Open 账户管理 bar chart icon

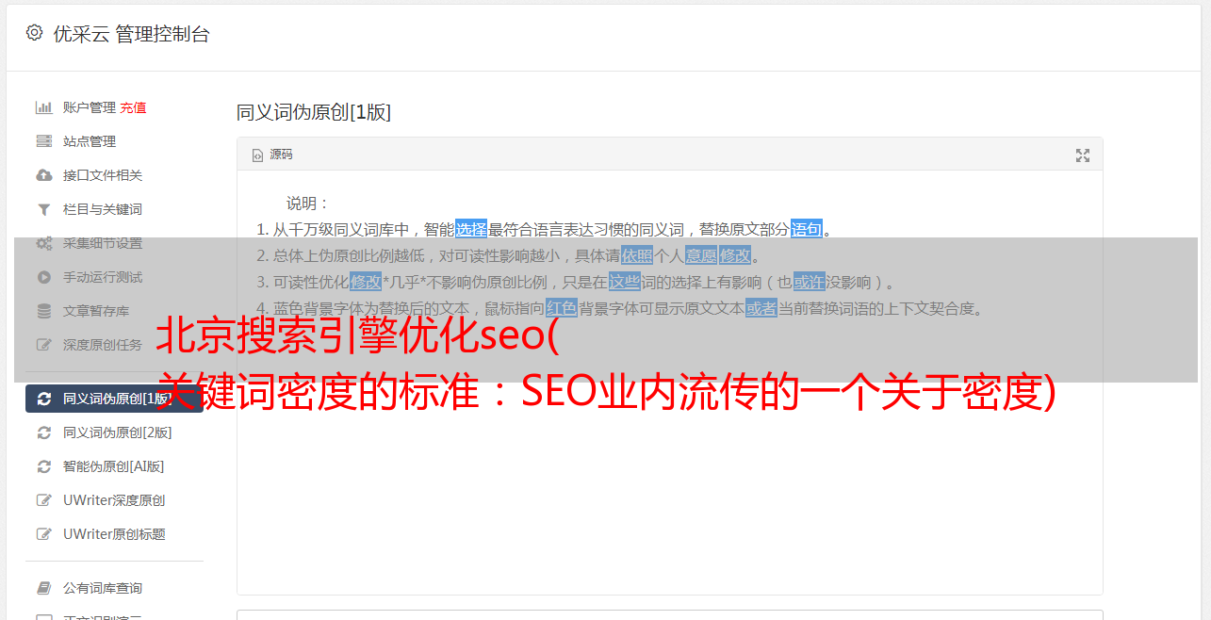[43, 107]
